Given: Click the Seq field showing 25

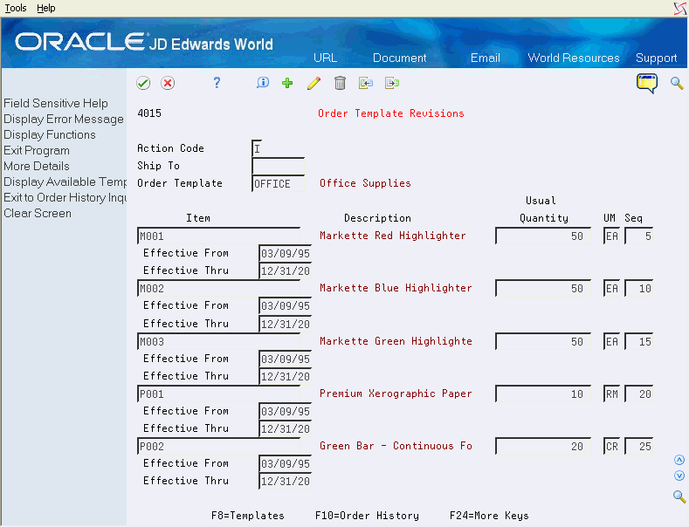Looking at the screenshot, I should tap(639, 446).
